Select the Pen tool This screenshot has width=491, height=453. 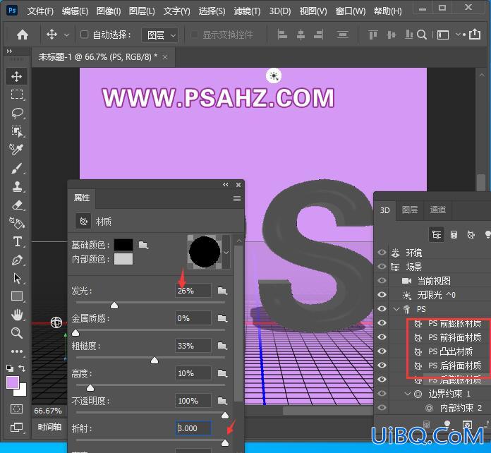(17, 260)
